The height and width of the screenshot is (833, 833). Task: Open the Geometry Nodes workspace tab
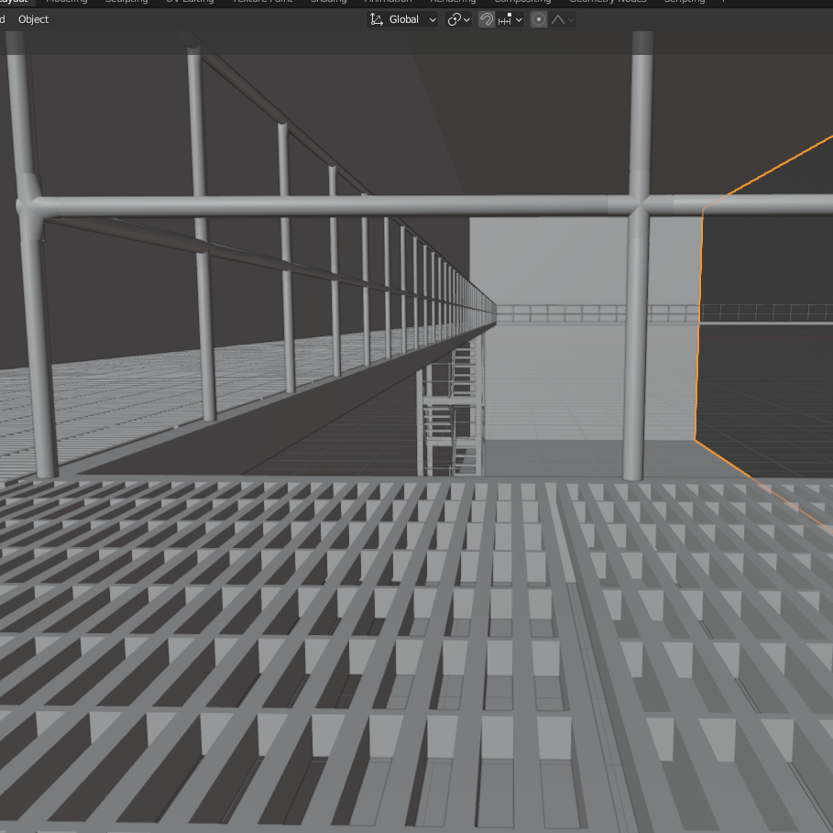(x=608, y=2)
